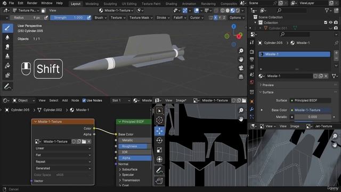Switch to the UV Editing workspace tab

coord(129,4)
